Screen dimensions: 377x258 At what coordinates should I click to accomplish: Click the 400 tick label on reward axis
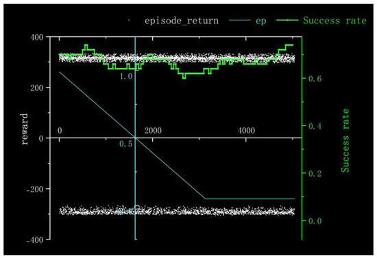[x=37, y=38]
